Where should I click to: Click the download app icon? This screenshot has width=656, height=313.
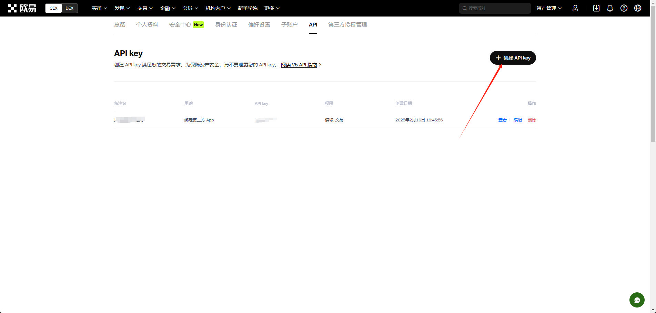(x=596, y=8)
